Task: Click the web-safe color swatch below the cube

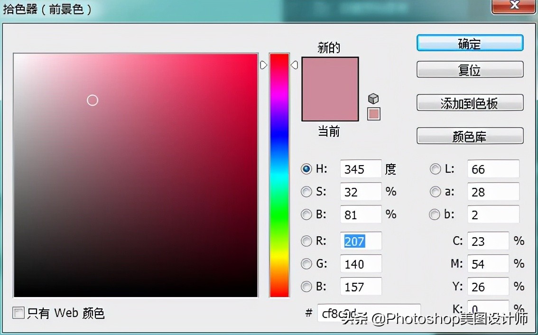Action: coord(373,113)
